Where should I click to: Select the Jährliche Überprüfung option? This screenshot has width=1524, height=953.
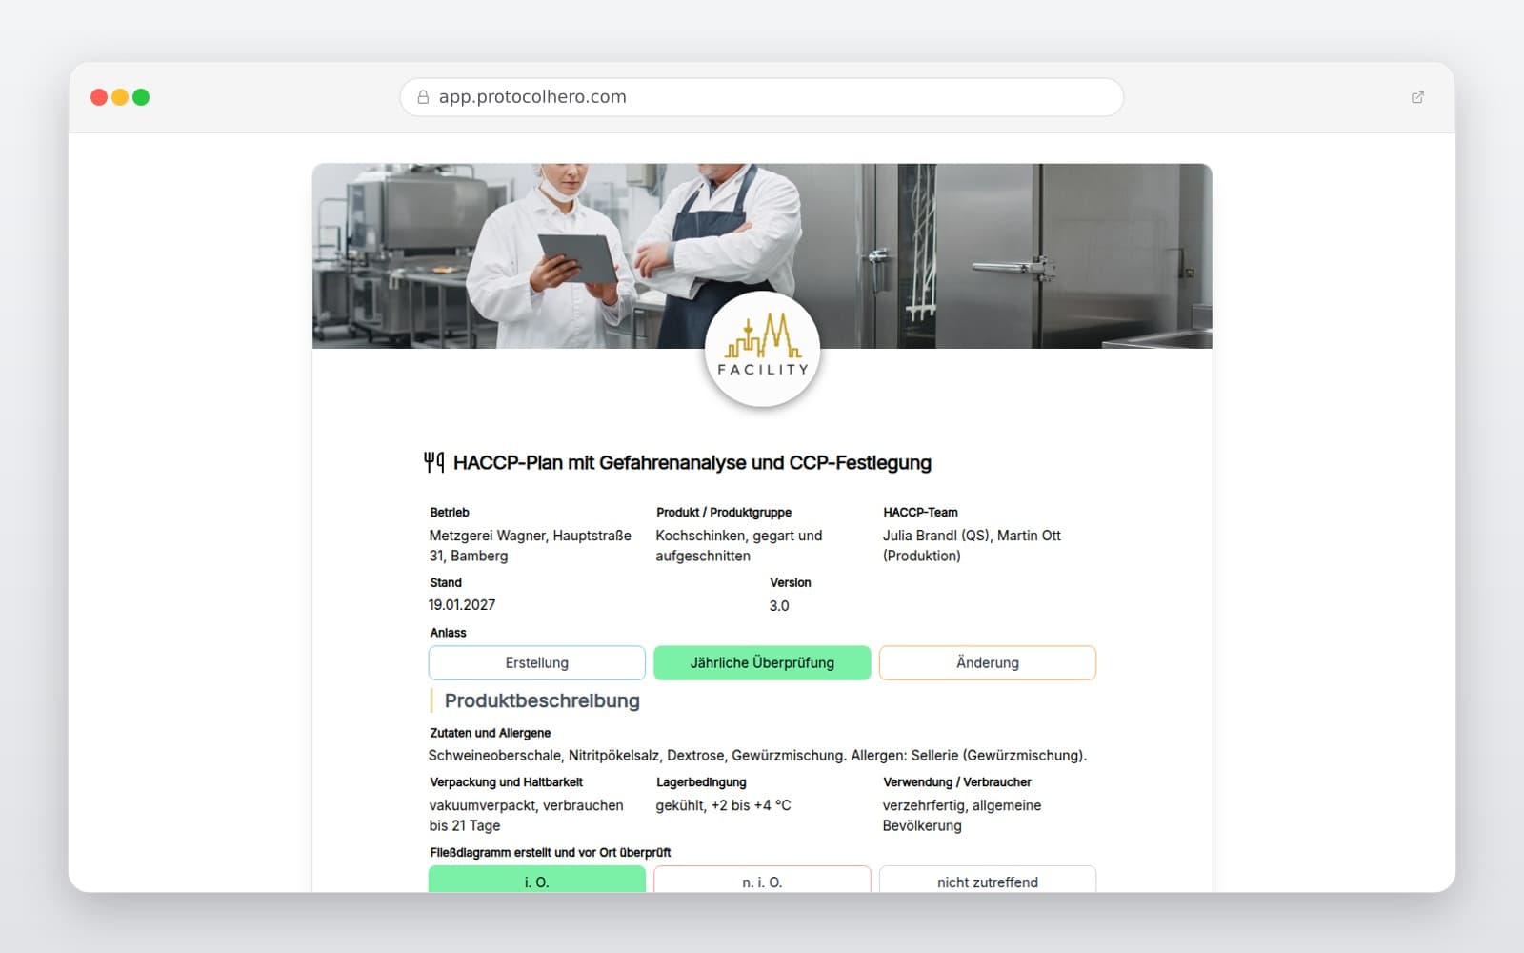pyautogui.click(x=762, y=662)
